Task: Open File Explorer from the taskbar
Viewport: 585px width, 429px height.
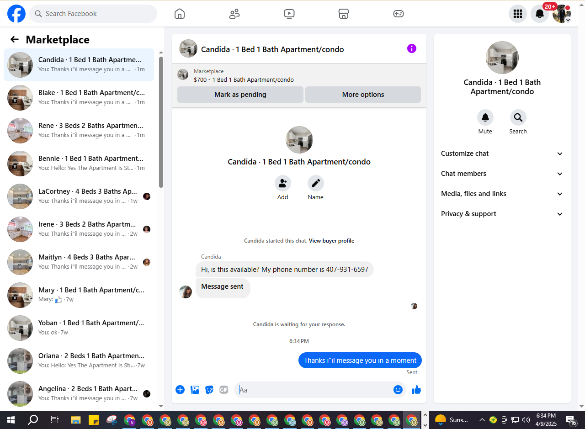Action: pos(76,420)
